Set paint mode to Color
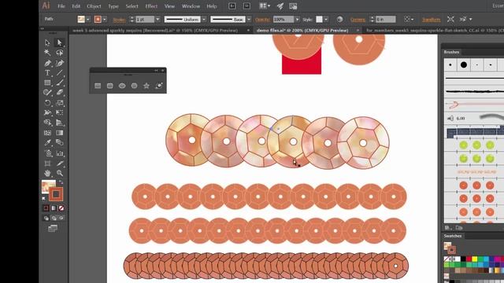The image size is (504, 283). click(x=46, y=208)
